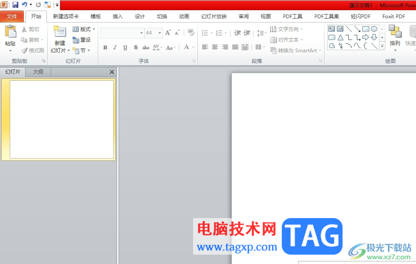Viewport: 416px width, 264px height.
Task: Switch to the 设计 (Design) ribbon tab
Action: click(x=140, y=17)
